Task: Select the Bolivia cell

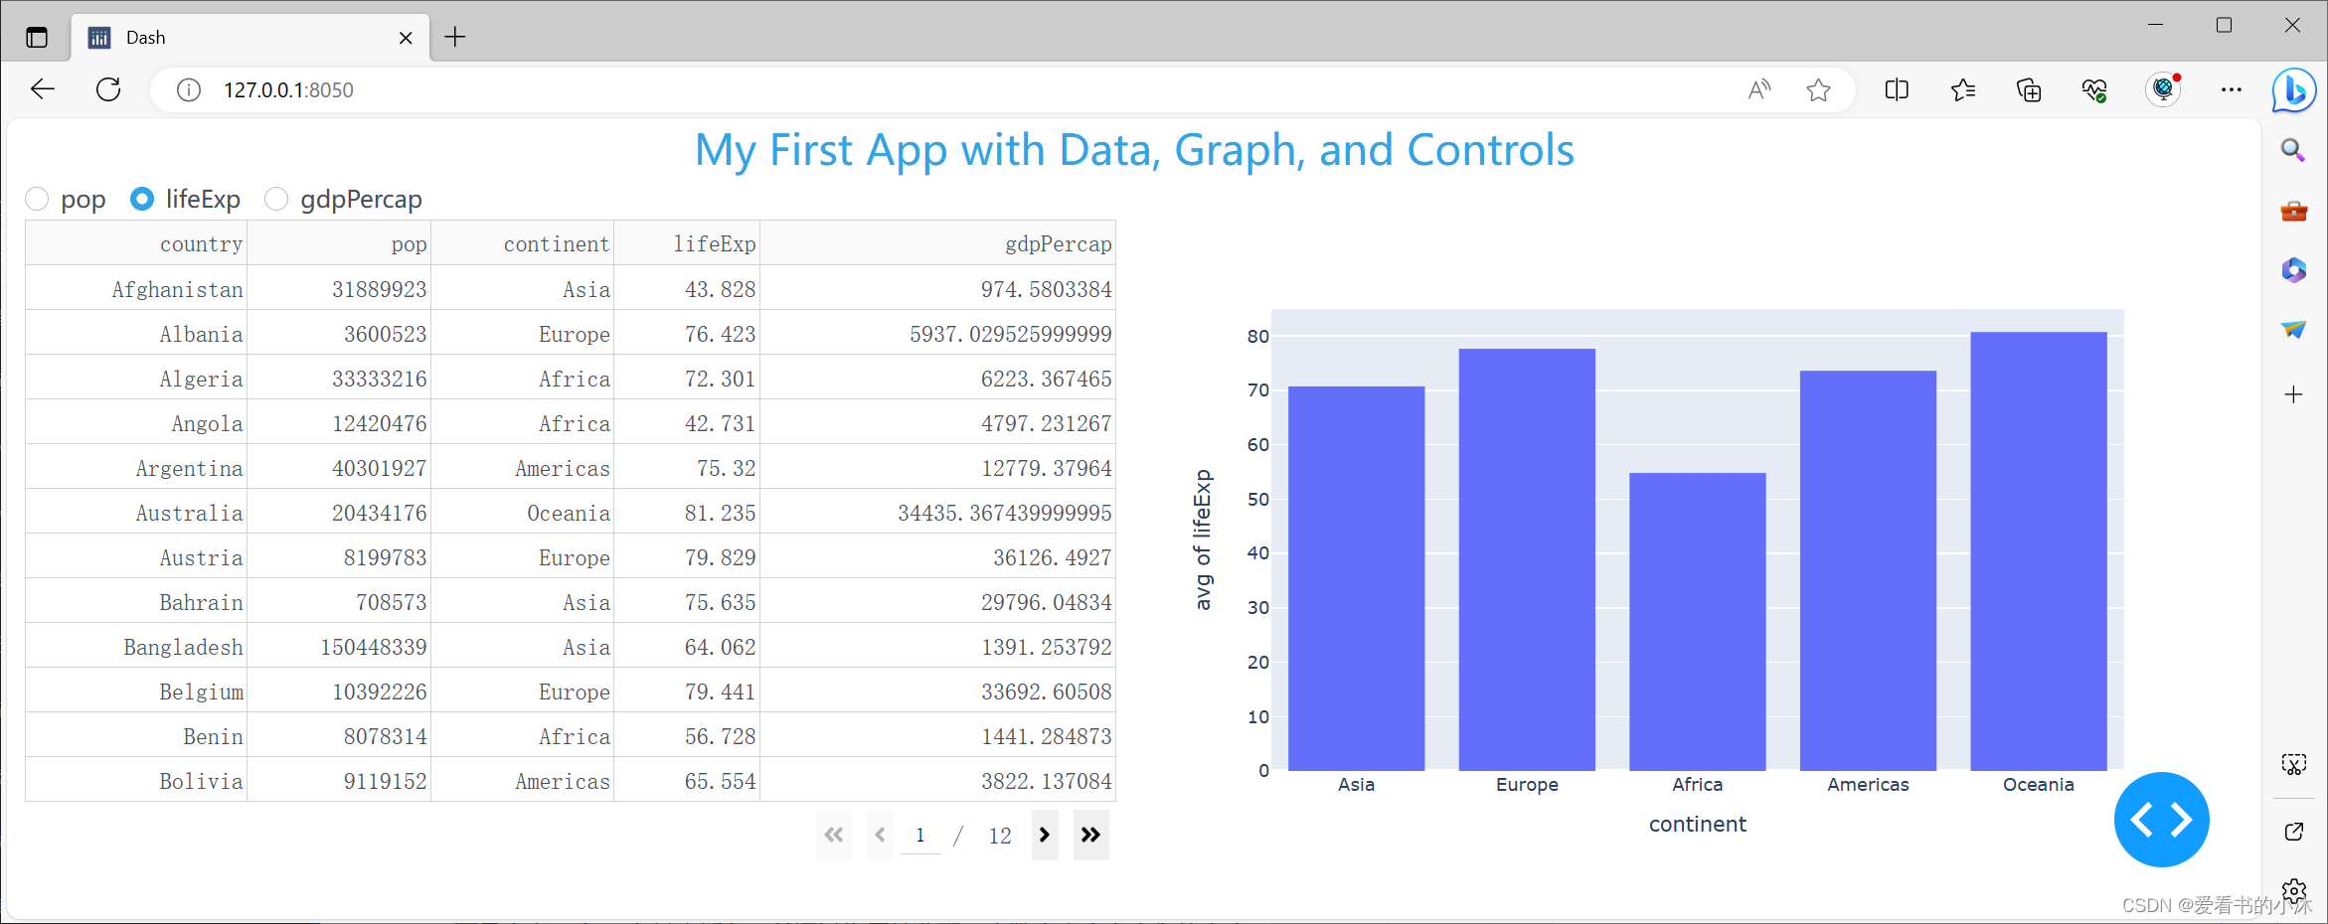Action: click(136, 781)
